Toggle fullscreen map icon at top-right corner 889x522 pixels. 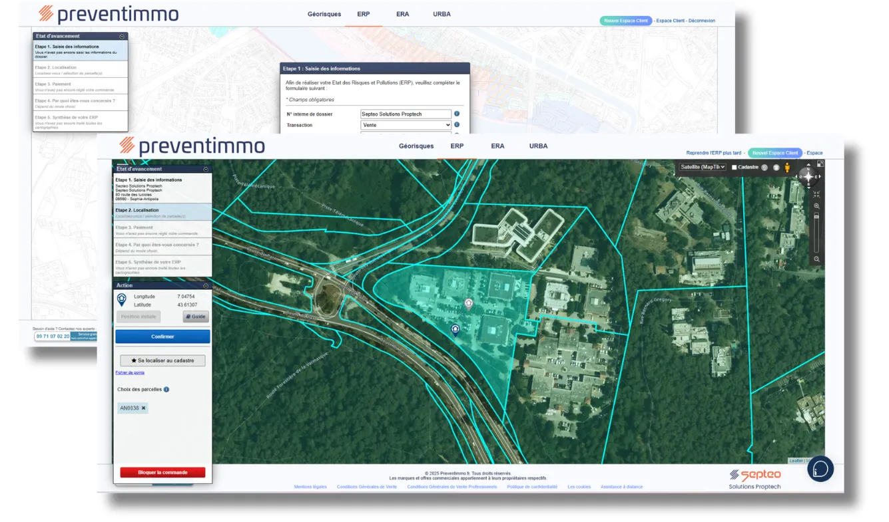820,164
